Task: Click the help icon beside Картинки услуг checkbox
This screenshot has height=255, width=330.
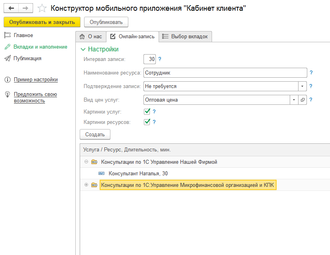Action: tap(154, 112)
